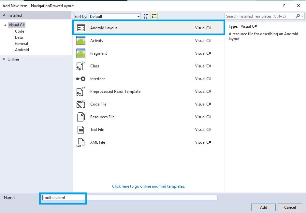
Task: Toggle the medium icons list view
Action: 154,16
